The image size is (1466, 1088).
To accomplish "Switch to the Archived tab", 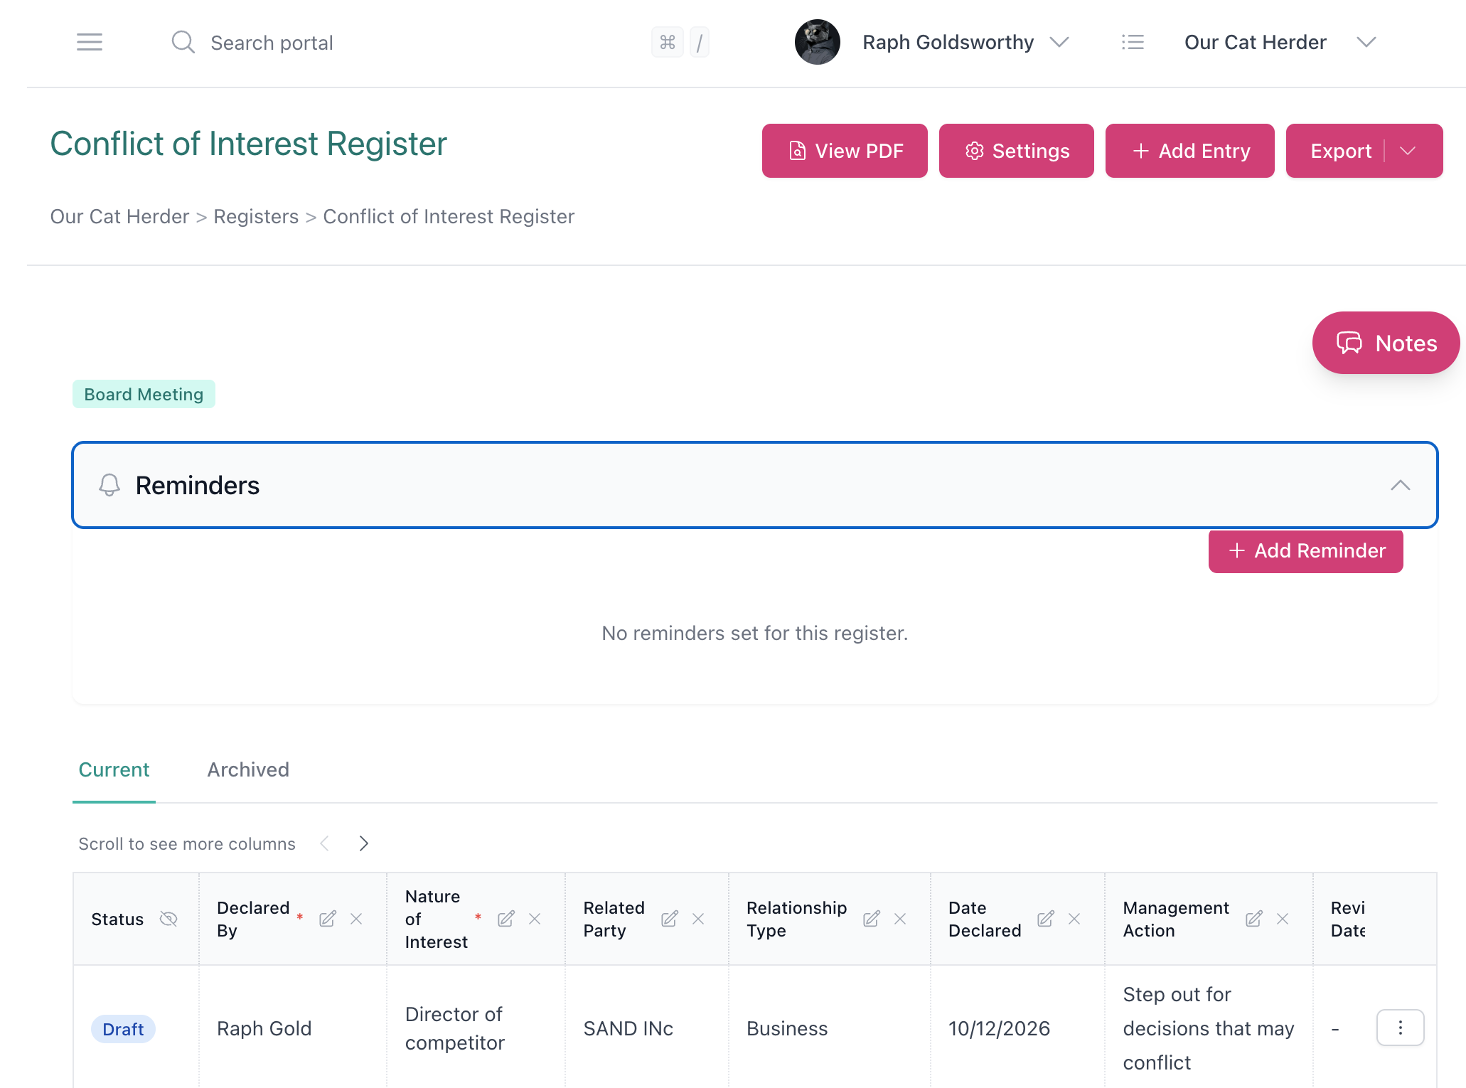I will point(248,769).
